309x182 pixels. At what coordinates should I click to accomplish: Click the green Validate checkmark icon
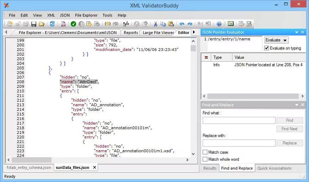pyautogui.click(x=73, y=24)
